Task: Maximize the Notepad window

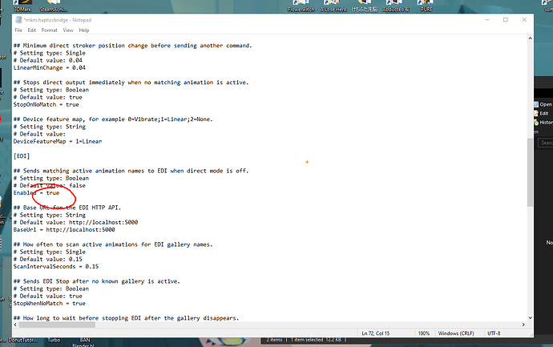Action: click(x=506, y=20)
